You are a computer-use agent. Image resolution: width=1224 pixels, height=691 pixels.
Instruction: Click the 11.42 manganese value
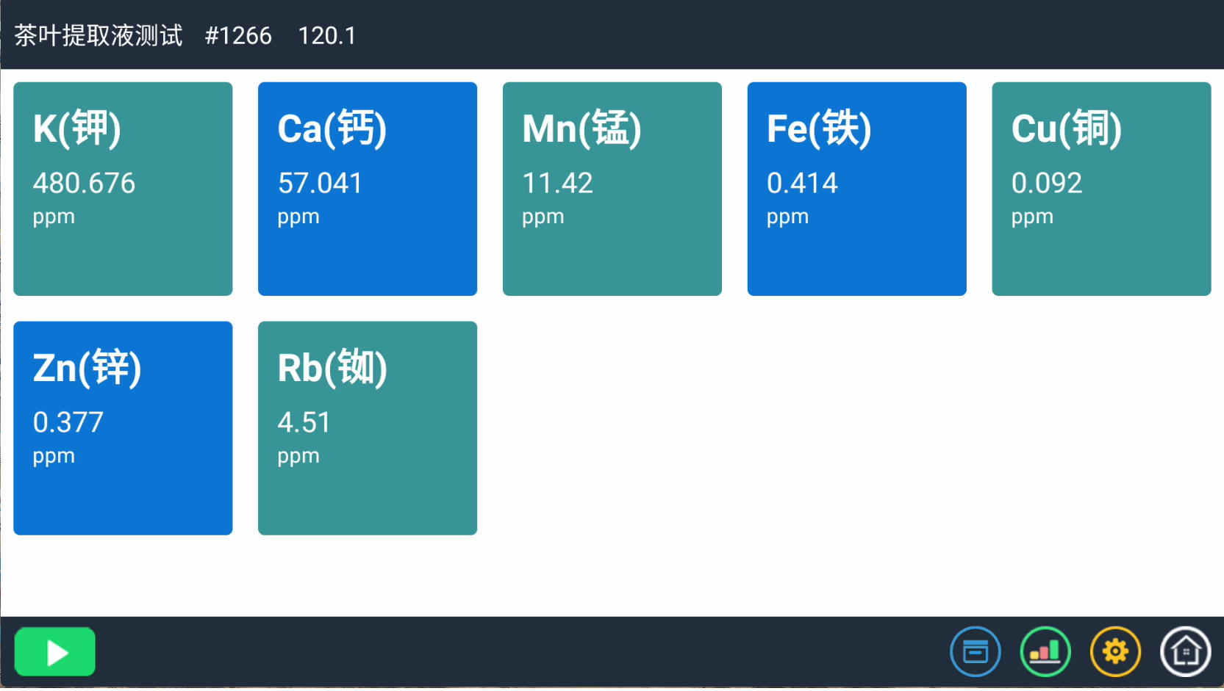click(557, 183)
